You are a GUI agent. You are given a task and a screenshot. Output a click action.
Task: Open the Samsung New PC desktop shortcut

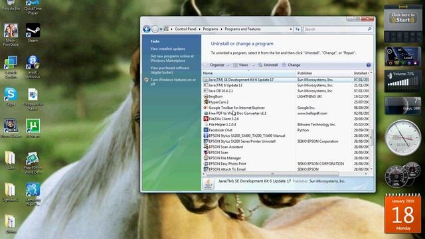pyautogui.click(x=33, y=195)
